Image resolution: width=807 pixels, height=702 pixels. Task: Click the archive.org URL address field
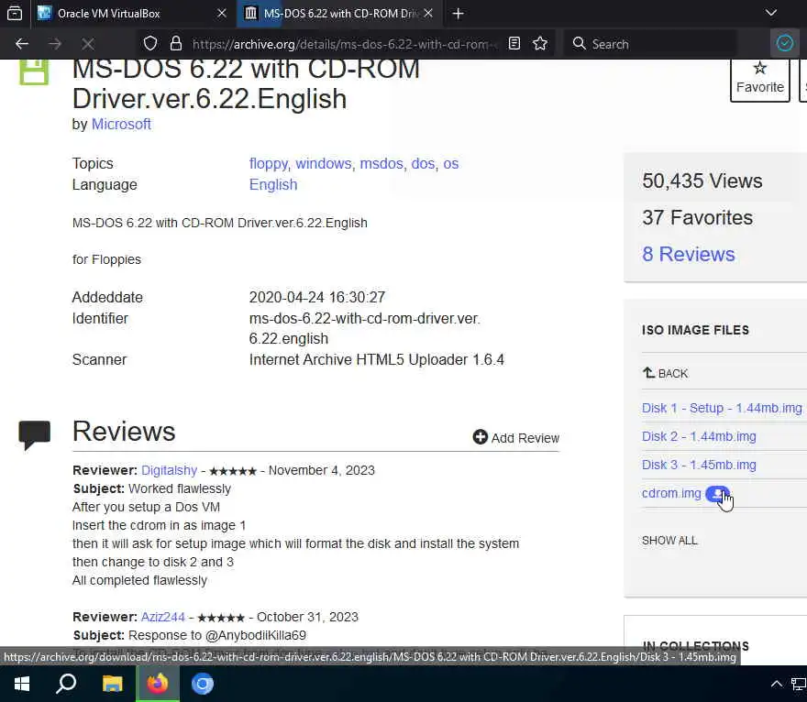coord(345,44)
